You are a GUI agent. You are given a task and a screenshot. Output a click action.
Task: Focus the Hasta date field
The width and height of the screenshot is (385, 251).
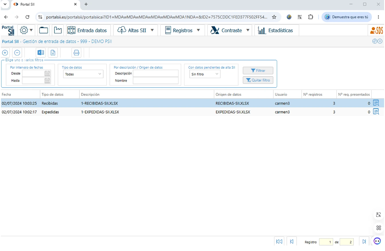coord(33,80)
